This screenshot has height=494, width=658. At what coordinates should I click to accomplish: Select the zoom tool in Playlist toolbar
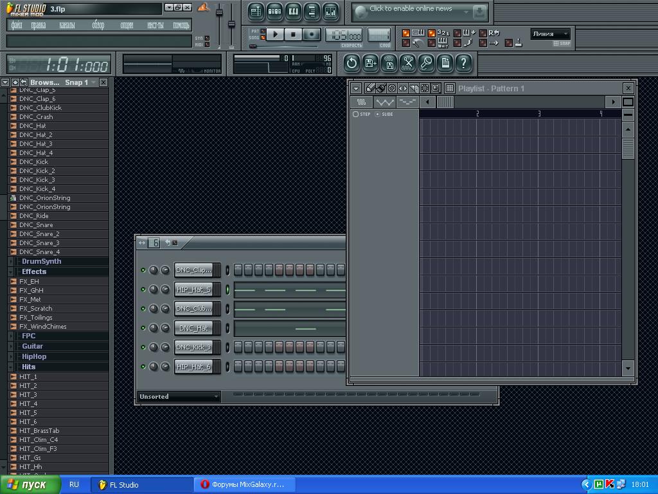(436, 88)
